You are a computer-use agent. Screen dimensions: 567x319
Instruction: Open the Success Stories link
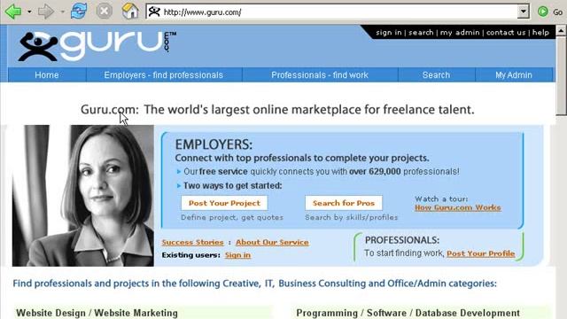point(193,242)
